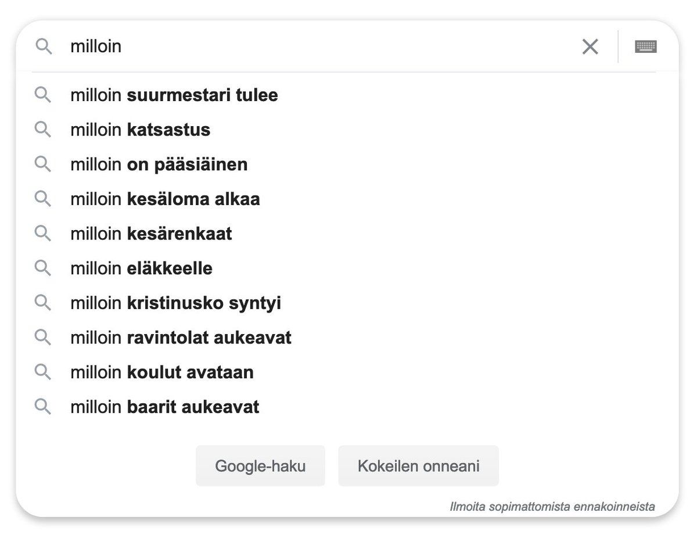Click the magnifier beside "milloin kesärenkaat"
The image size is (697, 534).
[x=43, y=234]
